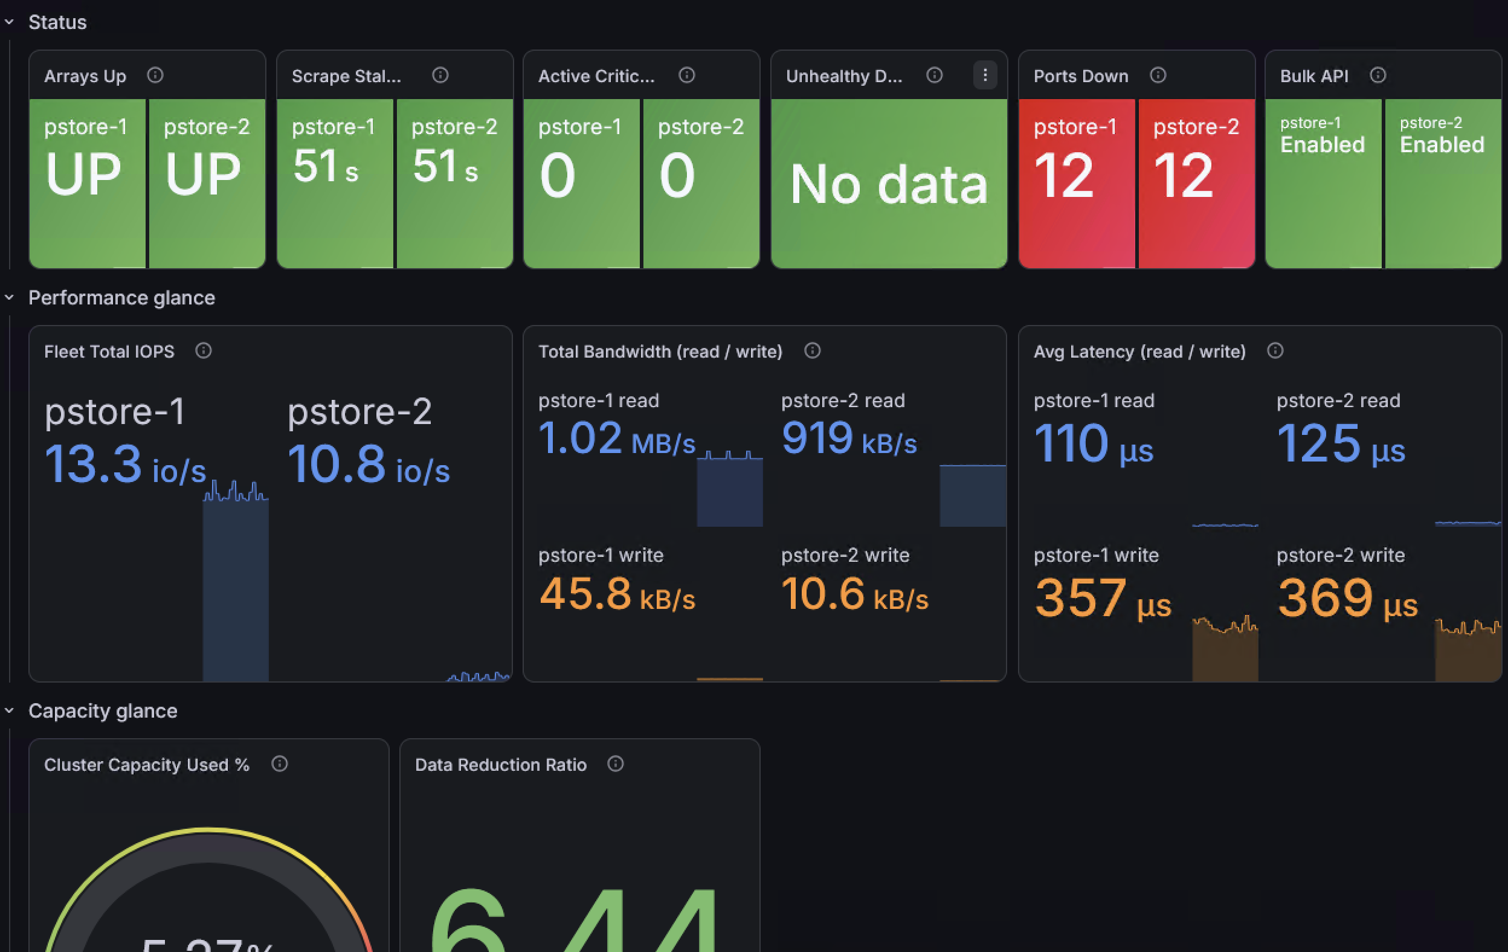
Task: Open info icon on Bulk API panel
Action: 1377,75
